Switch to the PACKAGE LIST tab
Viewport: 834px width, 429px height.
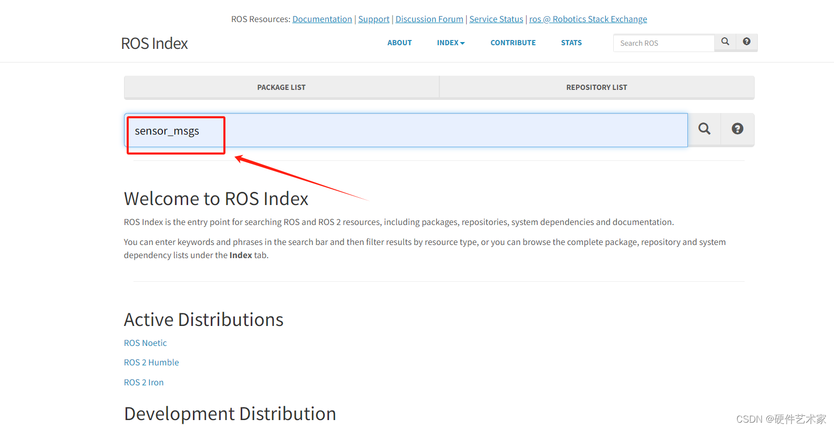281,87
